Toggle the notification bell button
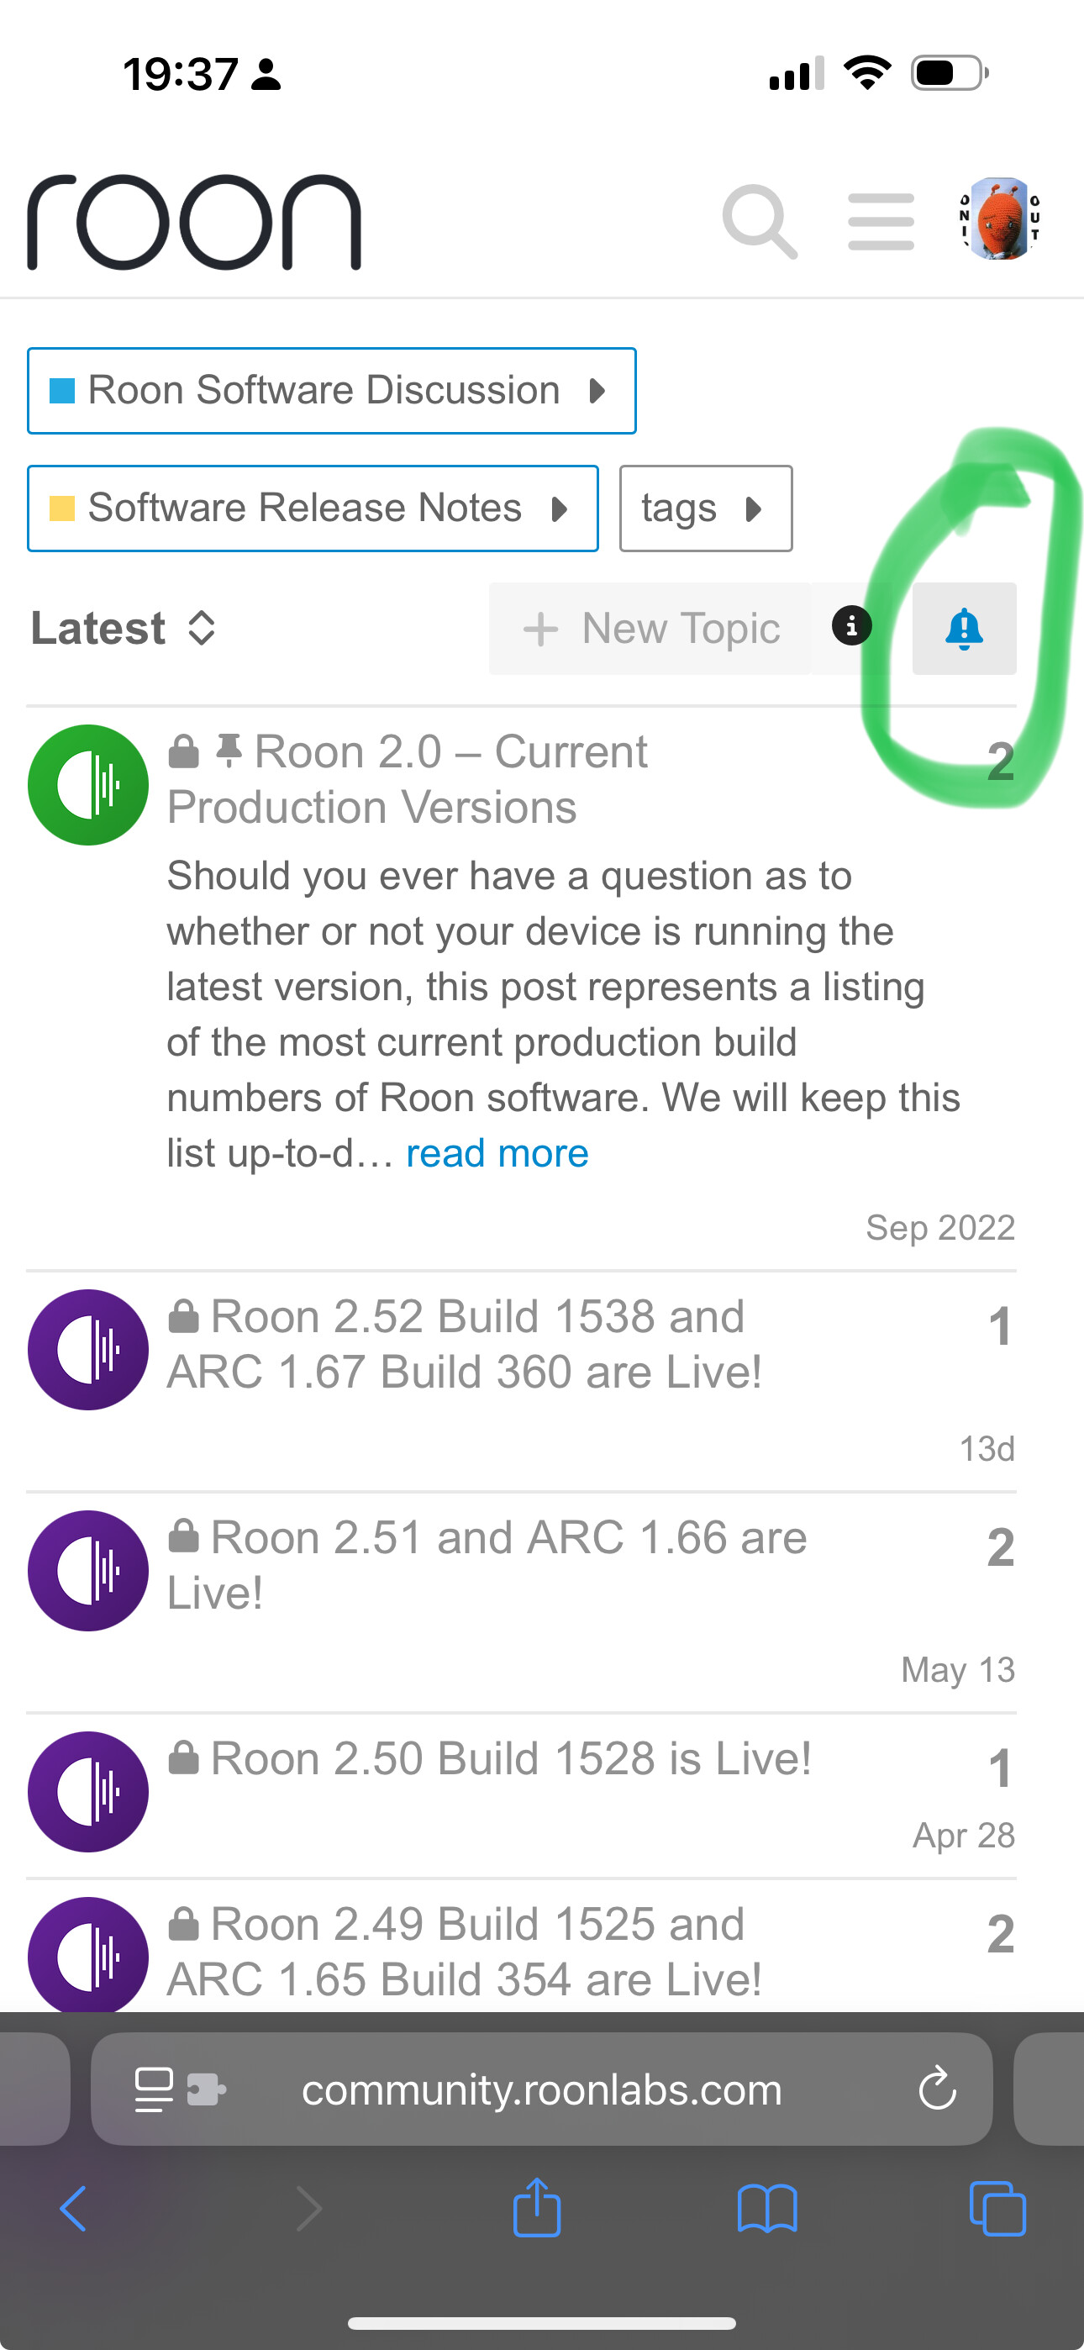Screen dimensions: 1084x2350 point(965,629)
